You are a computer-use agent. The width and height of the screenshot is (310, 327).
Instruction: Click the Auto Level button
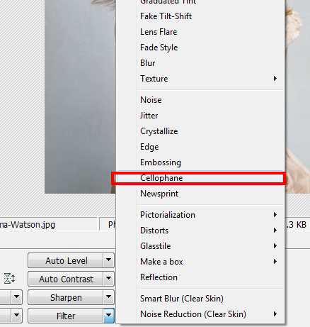66,260
